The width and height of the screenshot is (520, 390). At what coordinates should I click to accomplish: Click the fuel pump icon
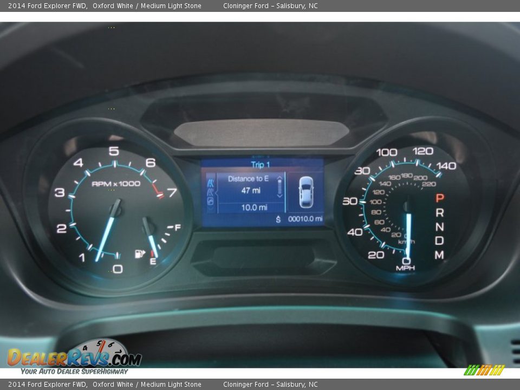[139, 253]
